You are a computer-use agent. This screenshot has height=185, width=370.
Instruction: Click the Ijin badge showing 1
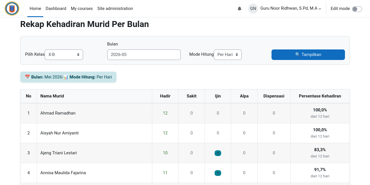point(218,173)
